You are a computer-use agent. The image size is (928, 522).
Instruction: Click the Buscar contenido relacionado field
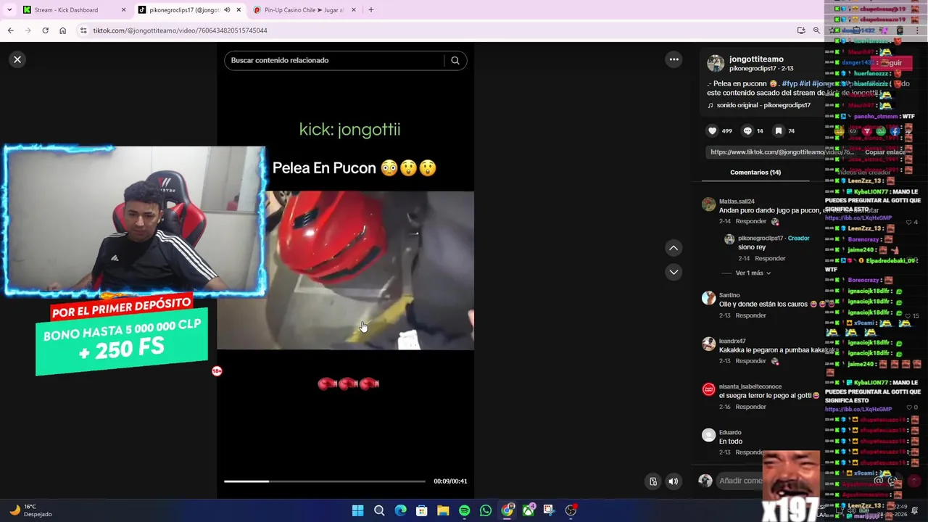click(x=333, y=60)
